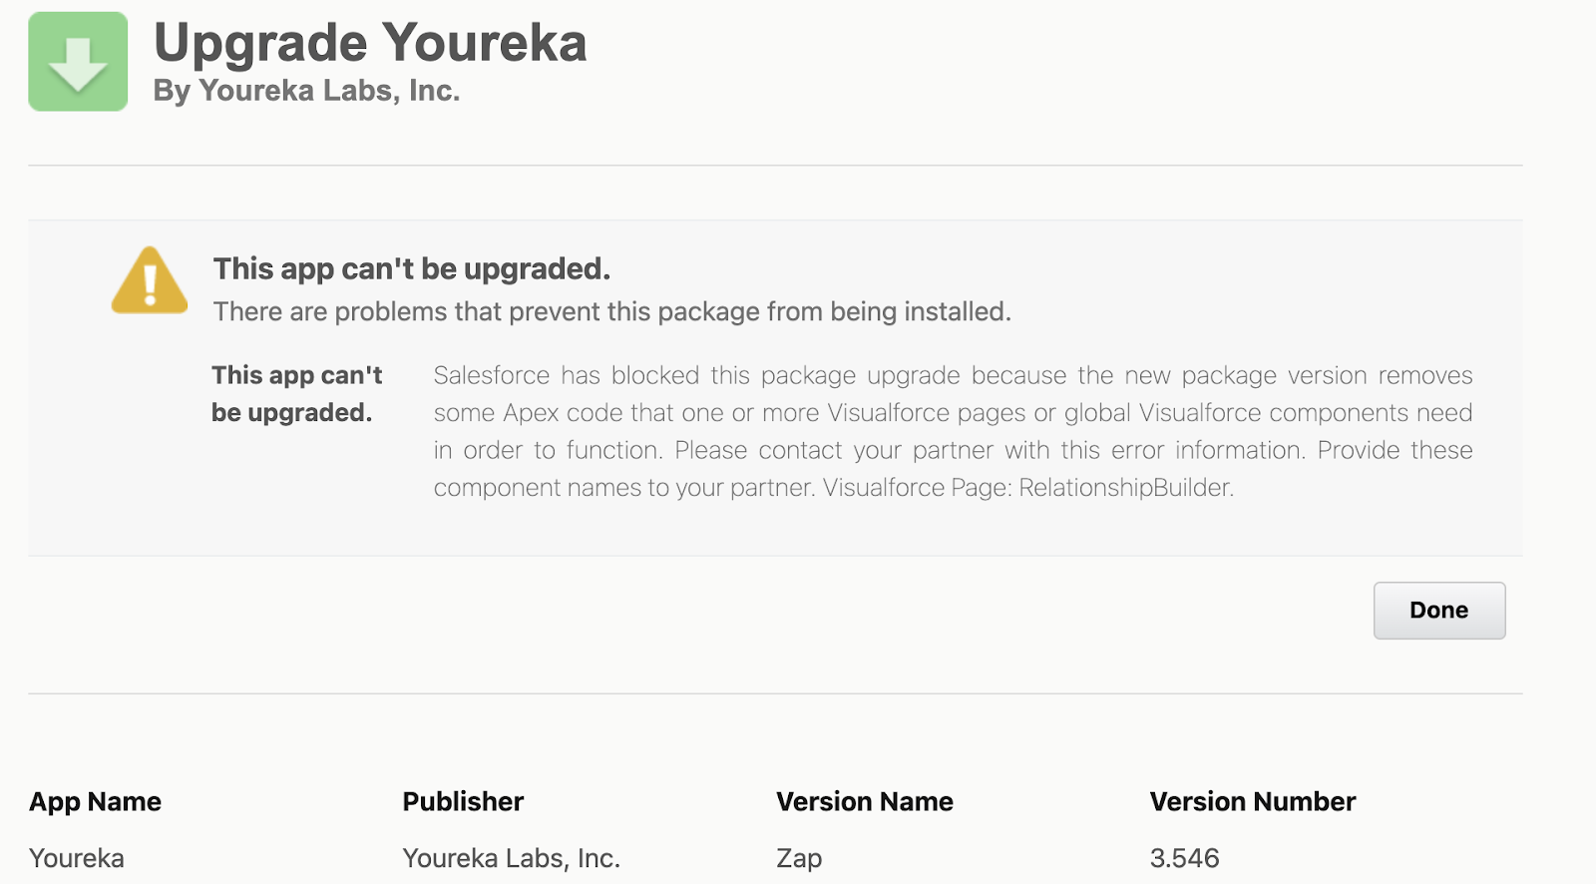Click the "some Apex code" error detail line
The width and height of the screenshot is (1596, 884).
pyautogui.click(x=953, y=413)
